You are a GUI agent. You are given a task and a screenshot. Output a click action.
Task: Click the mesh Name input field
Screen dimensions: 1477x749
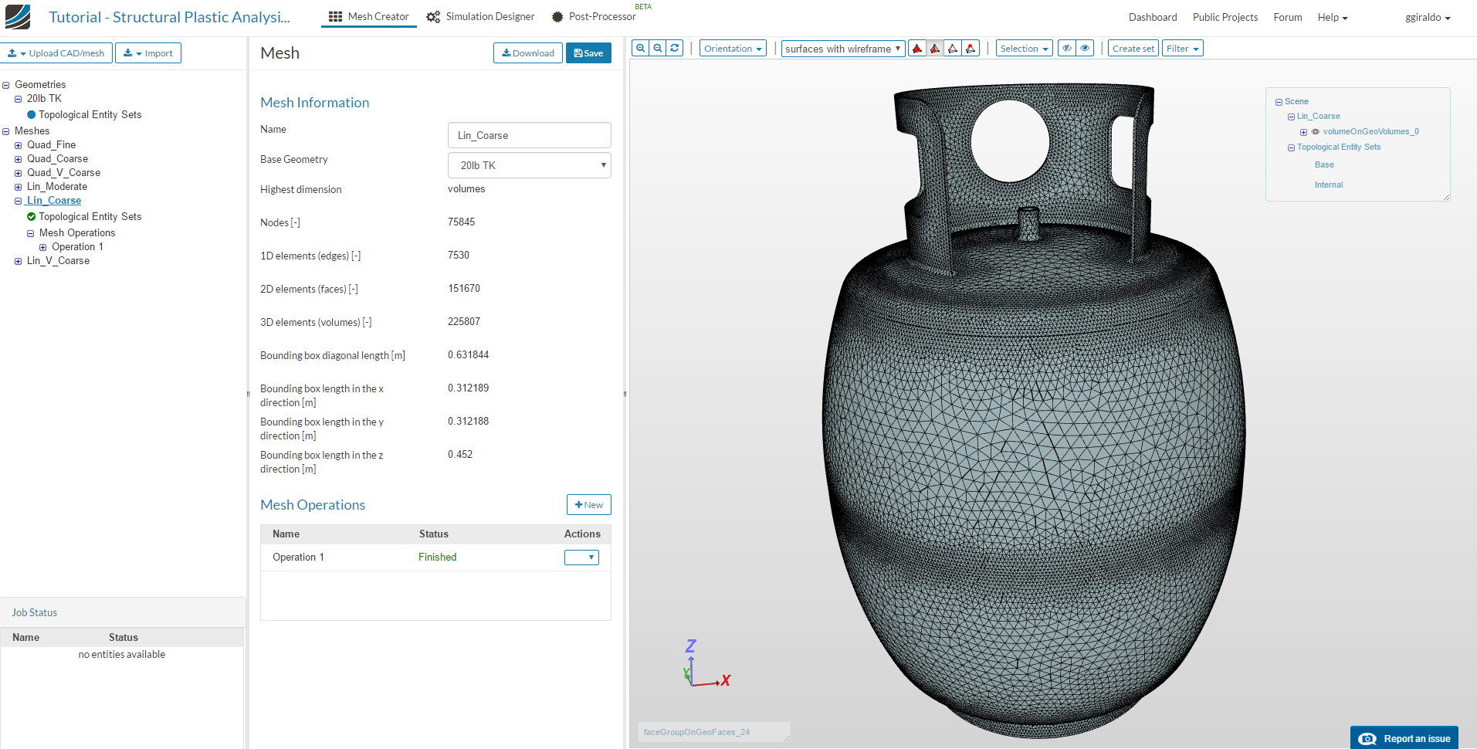529,135
